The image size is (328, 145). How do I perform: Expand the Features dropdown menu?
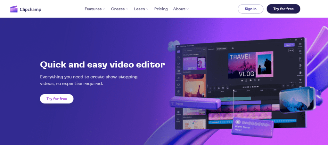tap(95, 9)
